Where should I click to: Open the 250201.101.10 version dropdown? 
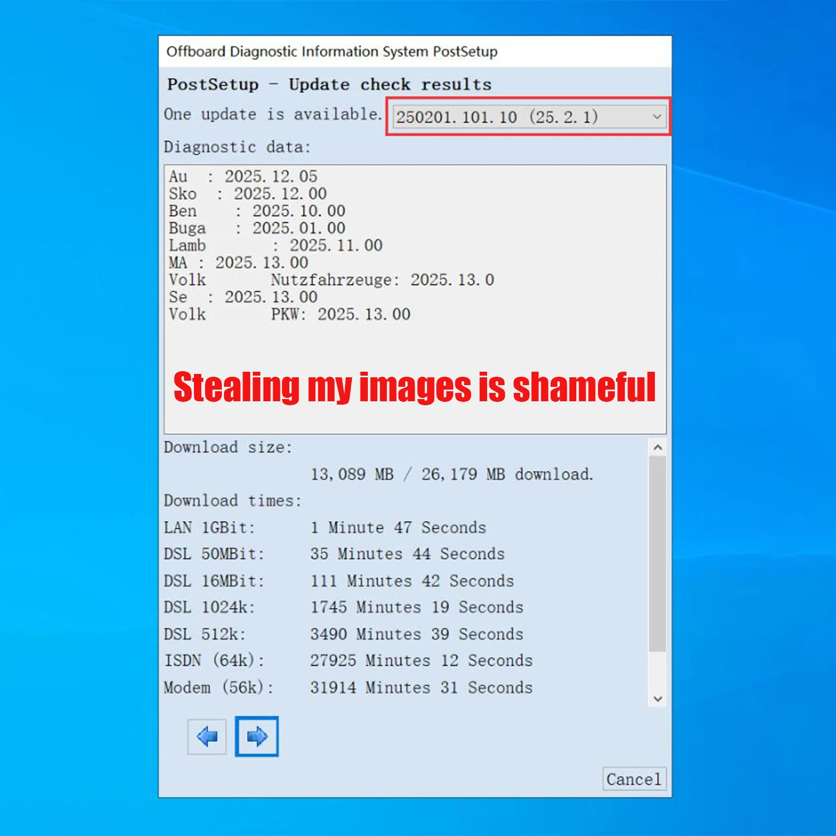[x=529, y=116]
